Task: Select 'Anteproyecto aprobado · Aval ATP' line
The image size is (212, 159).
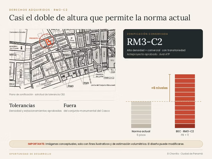Action: [x=148, y=54]
